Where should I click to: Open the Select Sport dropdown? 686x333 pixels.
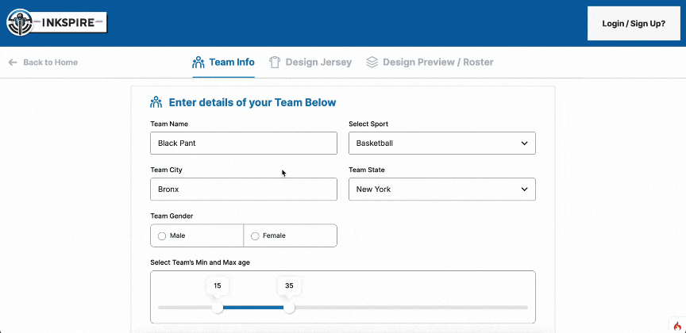(x=441, y=144)
